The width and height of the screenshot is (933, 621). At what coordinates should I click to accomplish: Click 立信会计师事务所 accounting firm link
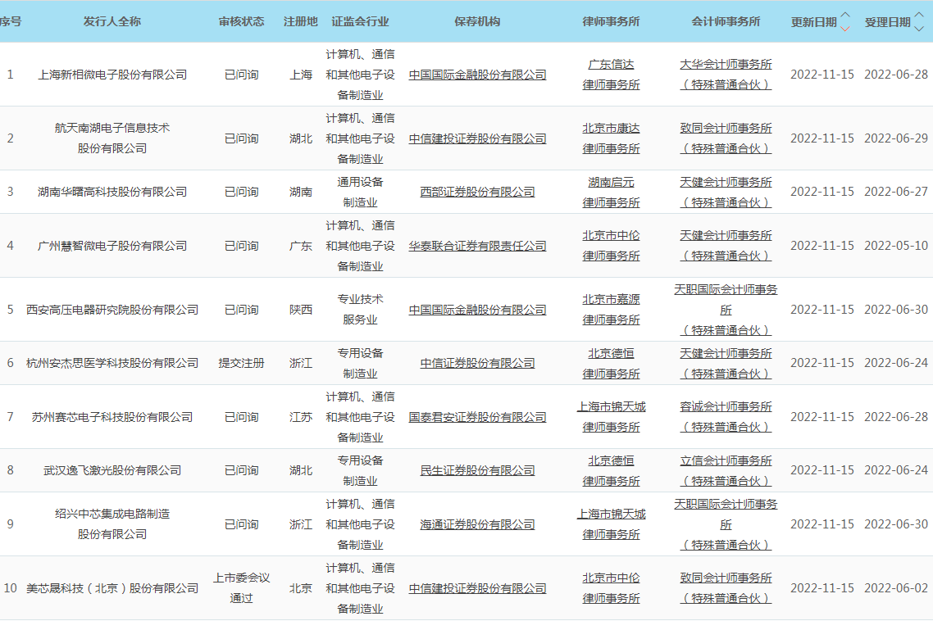[x=726, y=461]
